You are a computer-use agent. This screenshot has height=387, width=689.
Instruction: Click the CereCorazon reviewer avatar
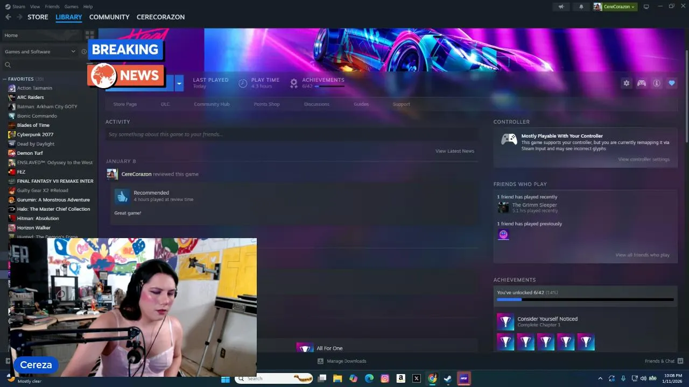coord(112,174)
